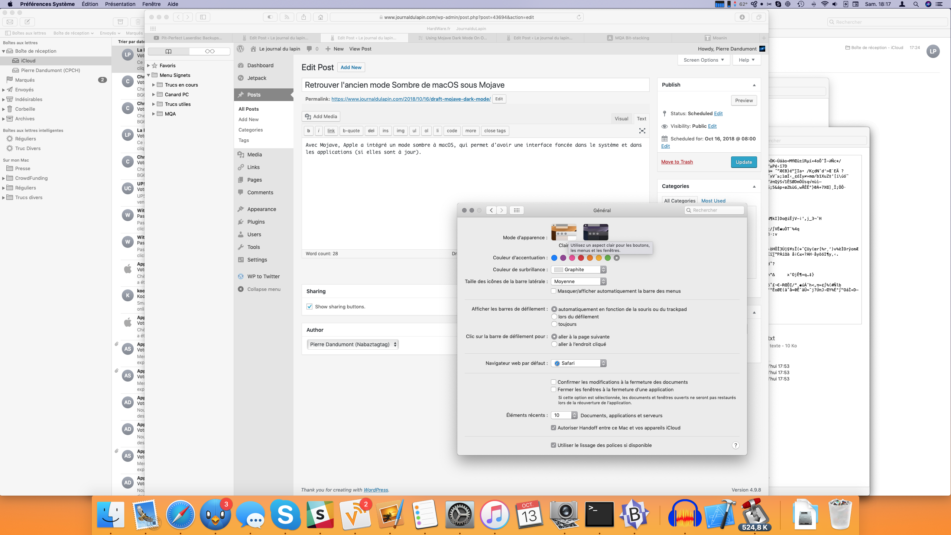Check Fermer les fenêtres à la fermeture
Viewport: 951px width, 535px height.
(554, 389)
